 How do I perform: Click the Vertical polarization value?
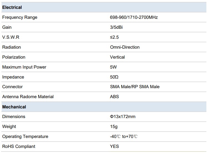coord(117,57)
